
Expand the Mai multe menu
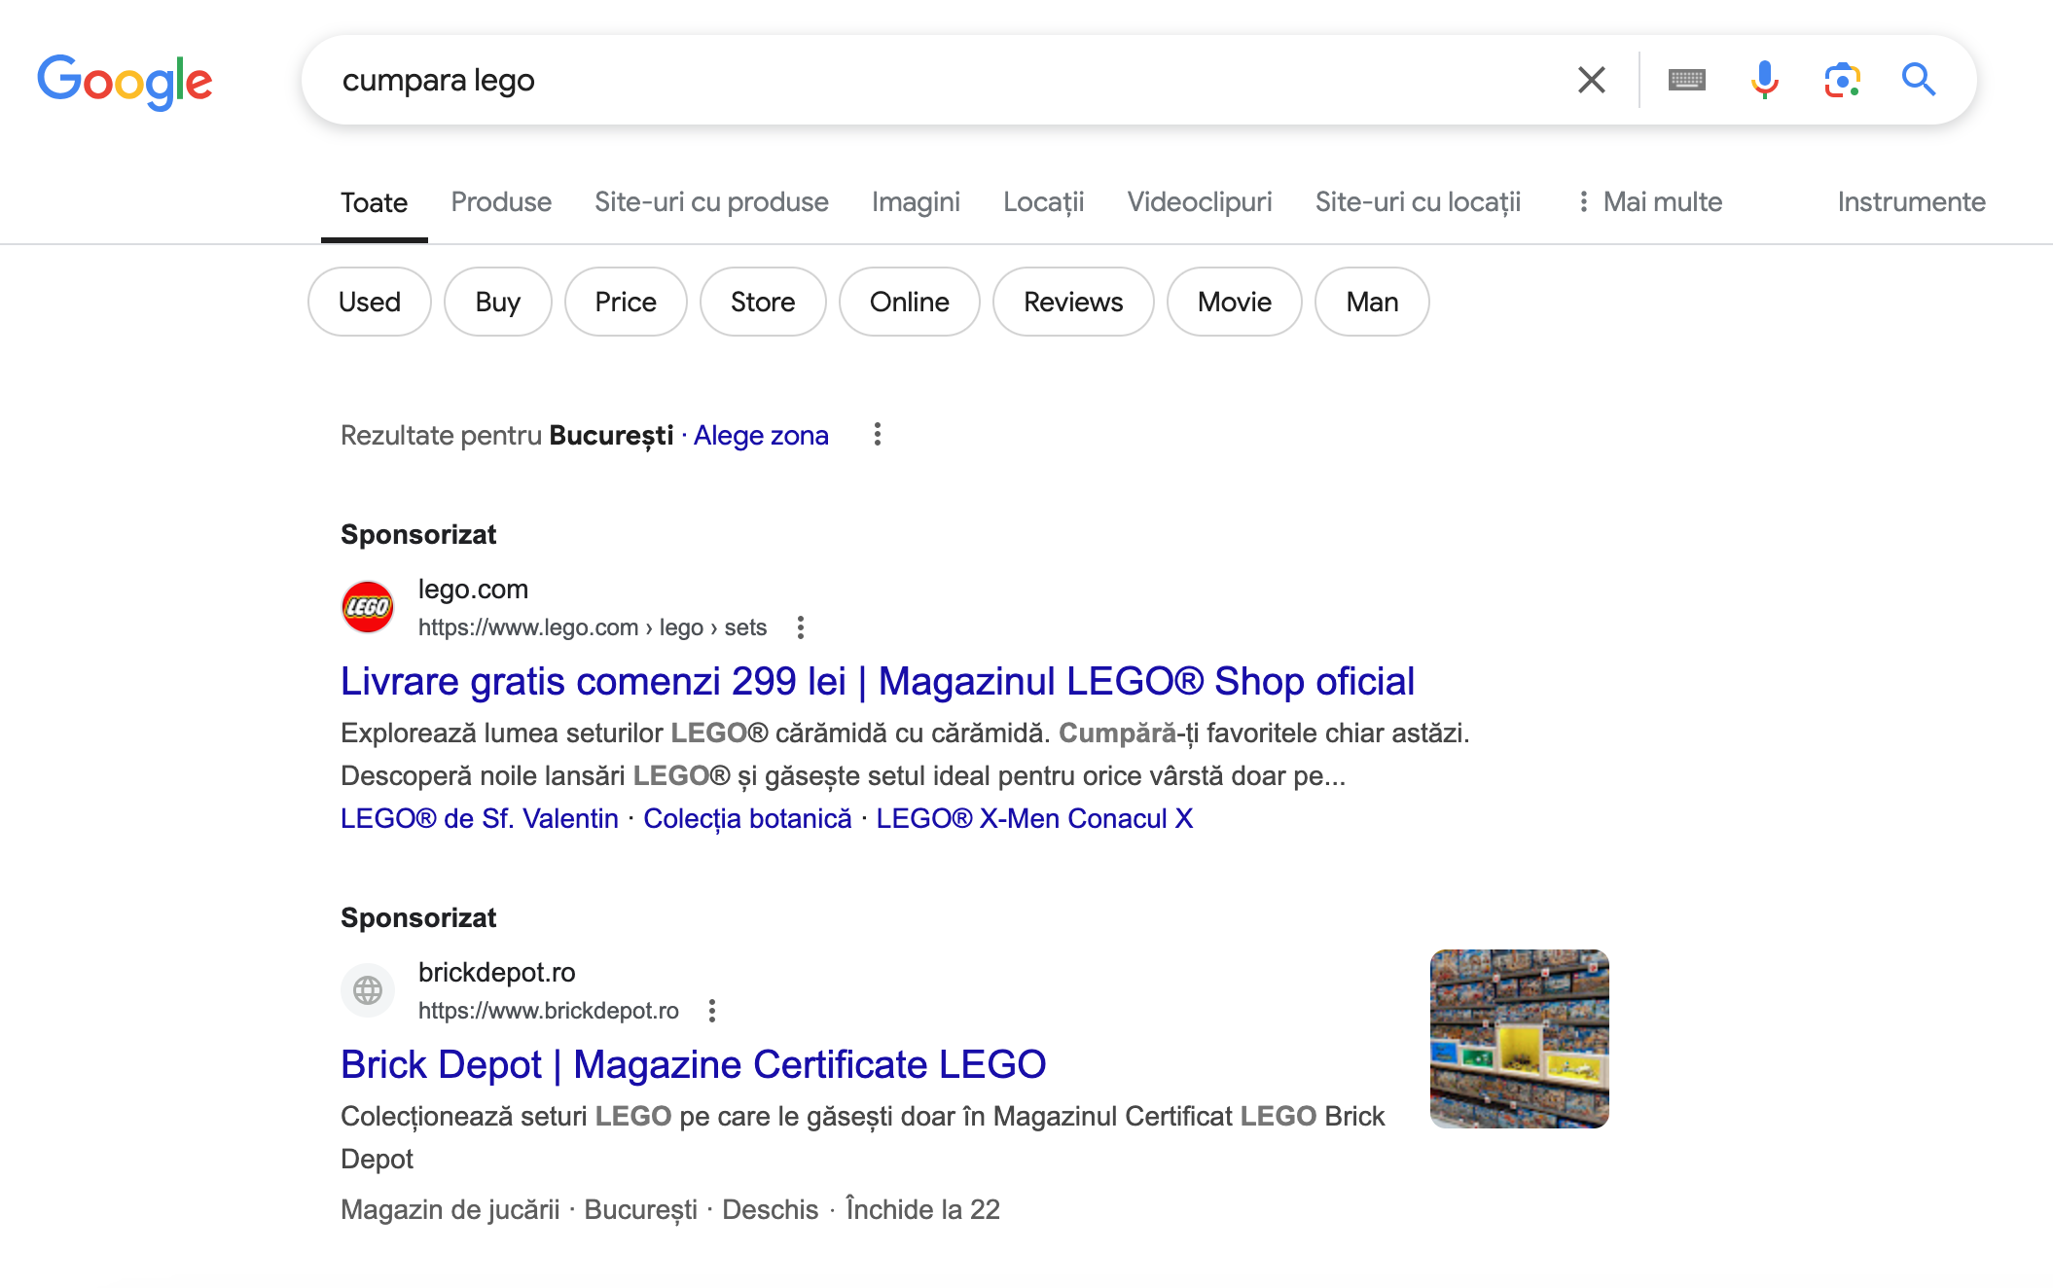coord(1649,201)
